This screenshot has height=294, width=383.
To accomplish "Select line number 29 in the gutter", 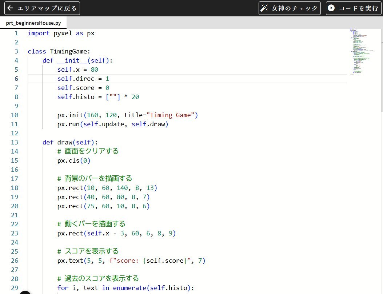I will [x=15, y=288].
